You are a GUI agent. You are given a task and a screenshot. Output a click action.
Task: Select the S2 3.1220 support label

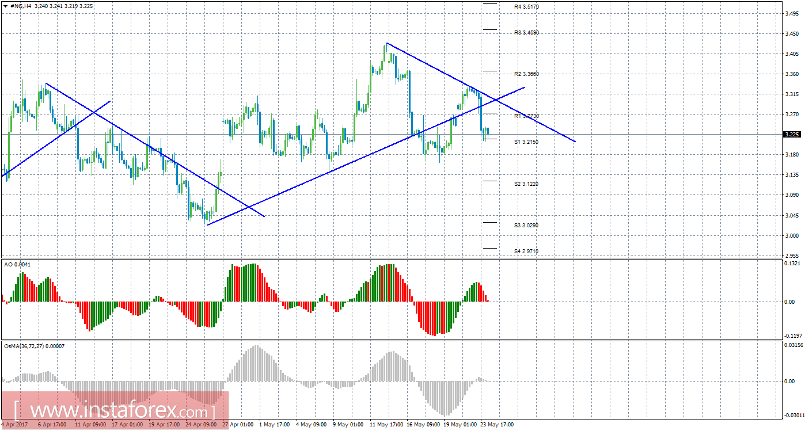pos(526,184)
